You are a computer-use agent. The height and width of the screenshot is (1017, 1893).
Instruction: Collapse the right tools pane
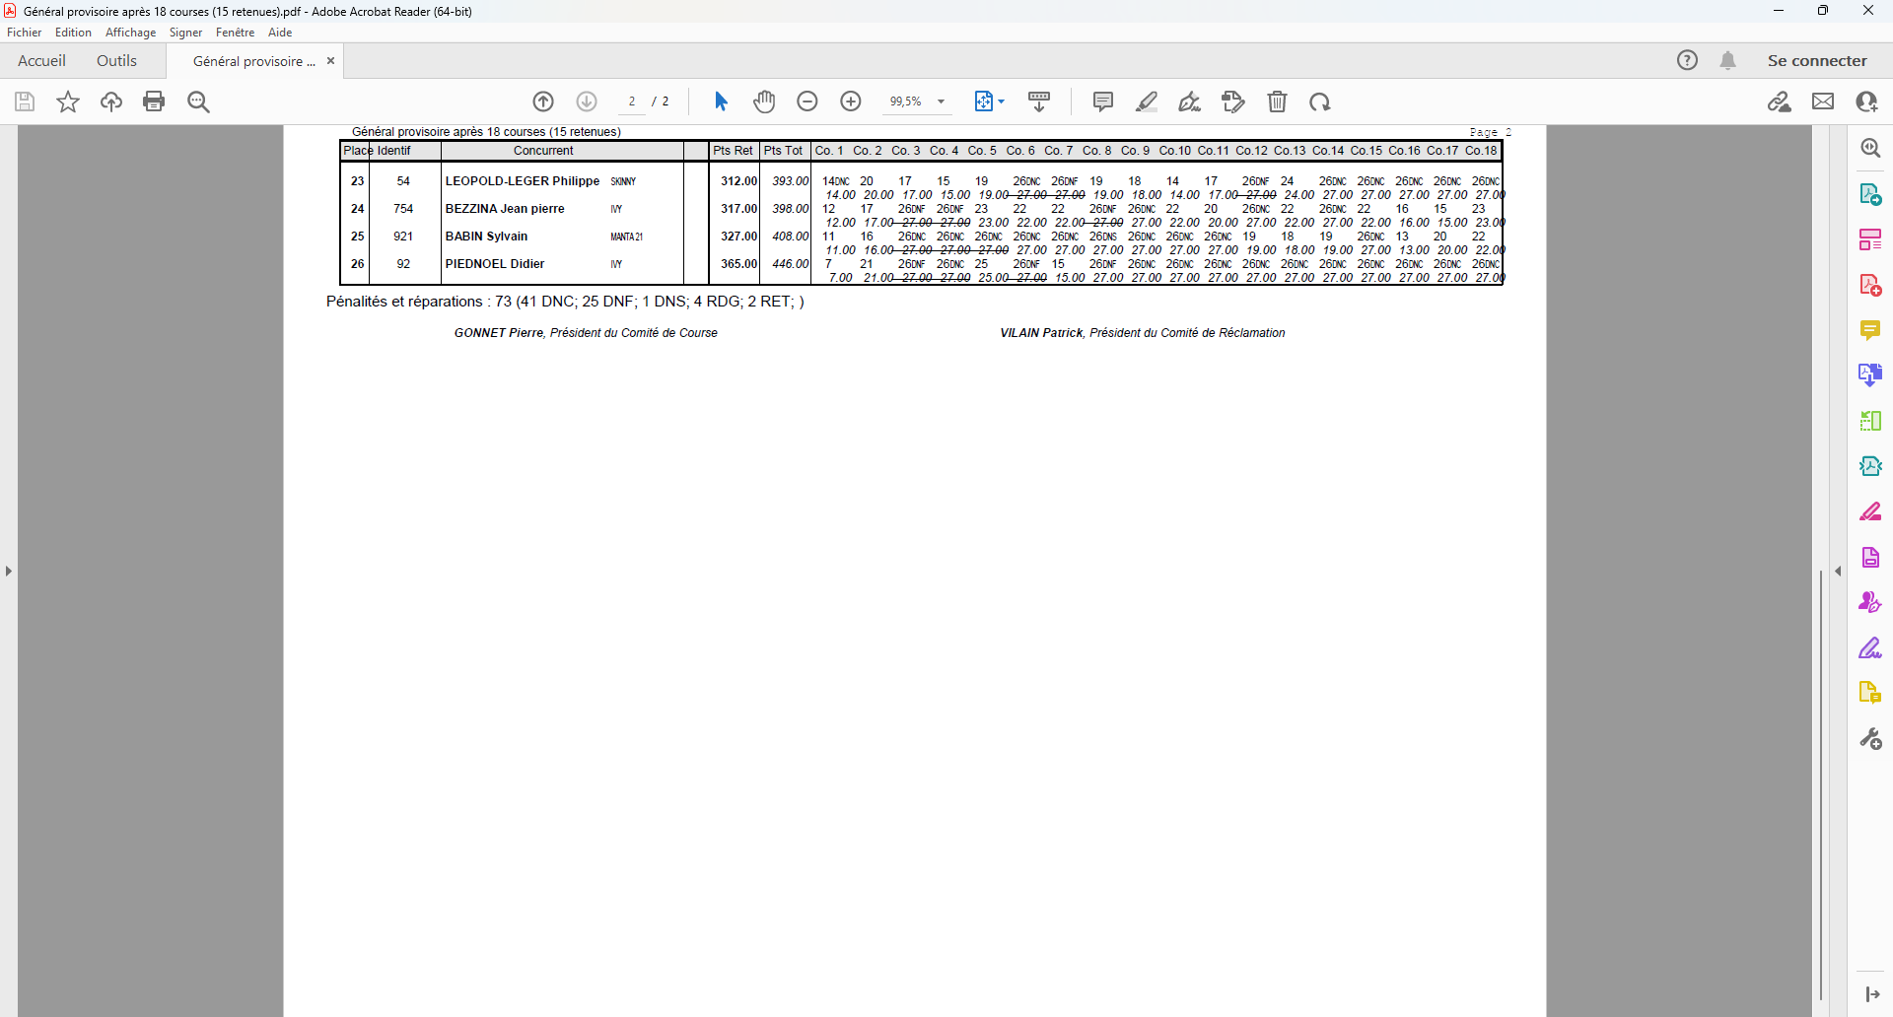coord(1838,571)
